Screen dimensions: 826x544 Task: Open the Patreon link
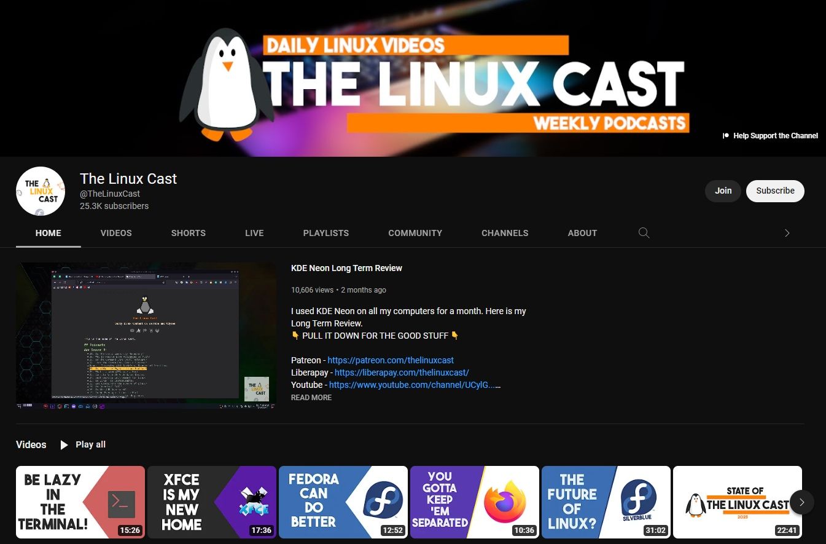(391, 360)
